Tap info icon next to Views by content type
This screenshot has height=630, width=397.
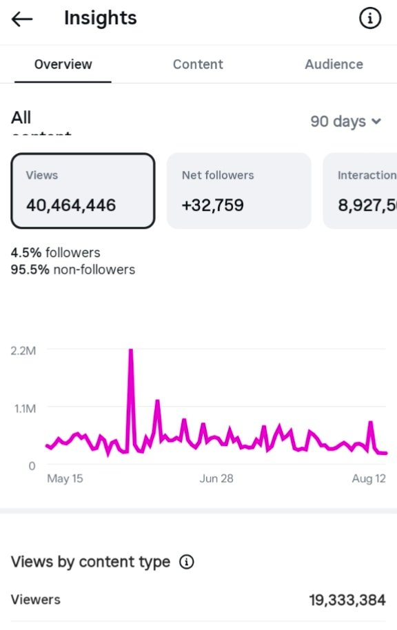tap(187, 562)
